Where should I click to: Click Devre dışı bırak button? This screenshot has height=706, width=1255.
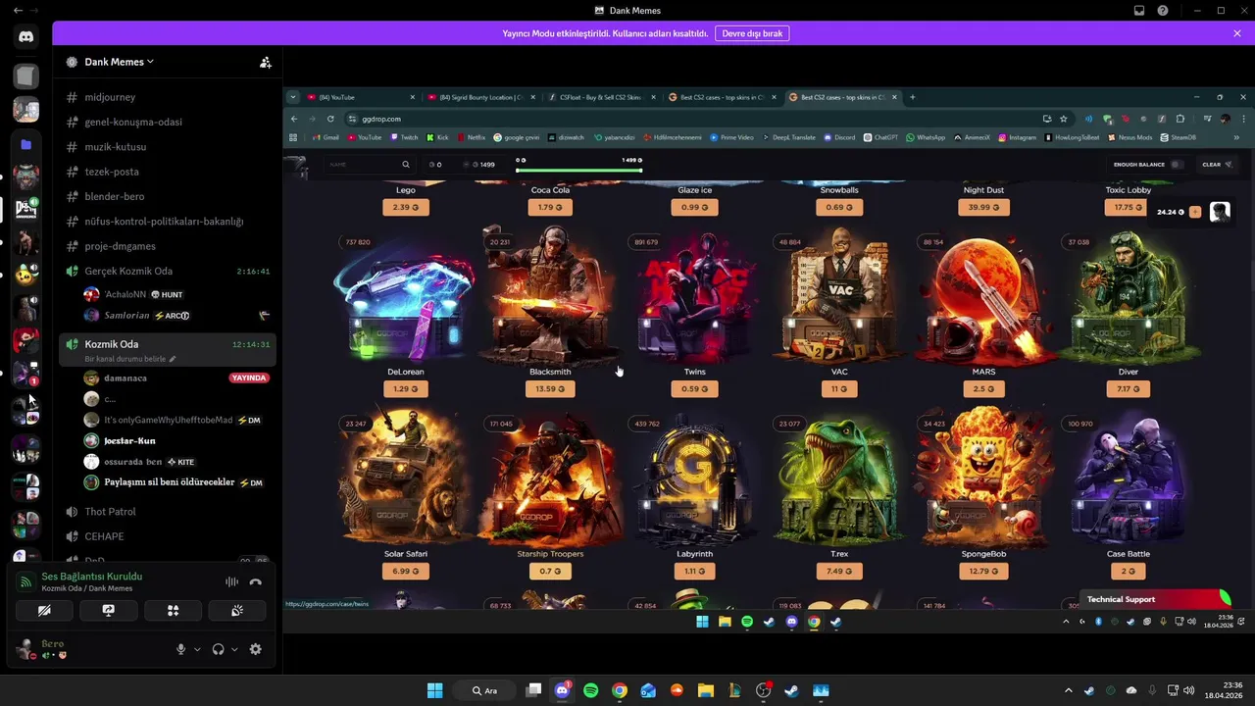752,33
